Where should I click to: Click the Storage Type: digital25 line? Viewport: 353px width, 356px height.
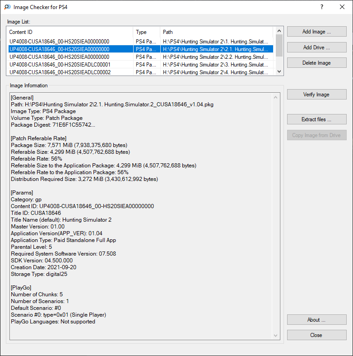tap(39, 274)
